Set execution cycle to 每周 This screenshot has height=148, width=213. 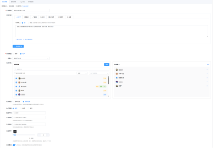tap(21, 108)
